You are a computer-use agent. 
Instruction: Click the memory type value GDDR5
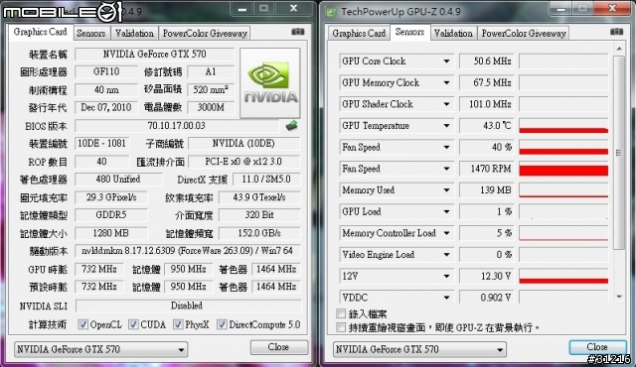click(110, 215)
